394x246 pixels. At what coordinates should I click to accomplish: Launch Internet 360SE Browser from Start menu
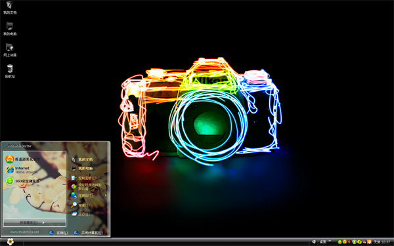click(22, 170)
